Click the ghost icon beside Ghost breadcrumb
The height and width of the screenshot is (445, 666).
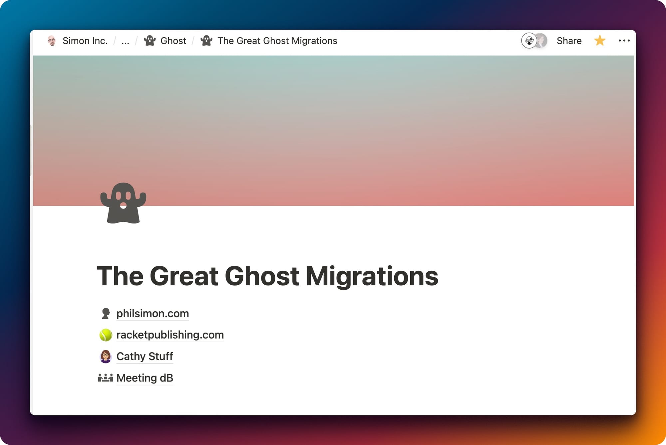point(150,41)
